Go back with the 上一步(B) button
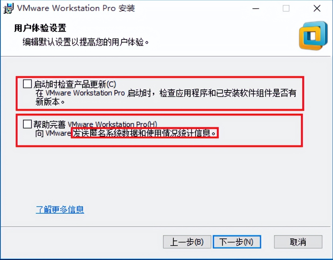The height and width of the screenshot is (260, 333). 187,242
